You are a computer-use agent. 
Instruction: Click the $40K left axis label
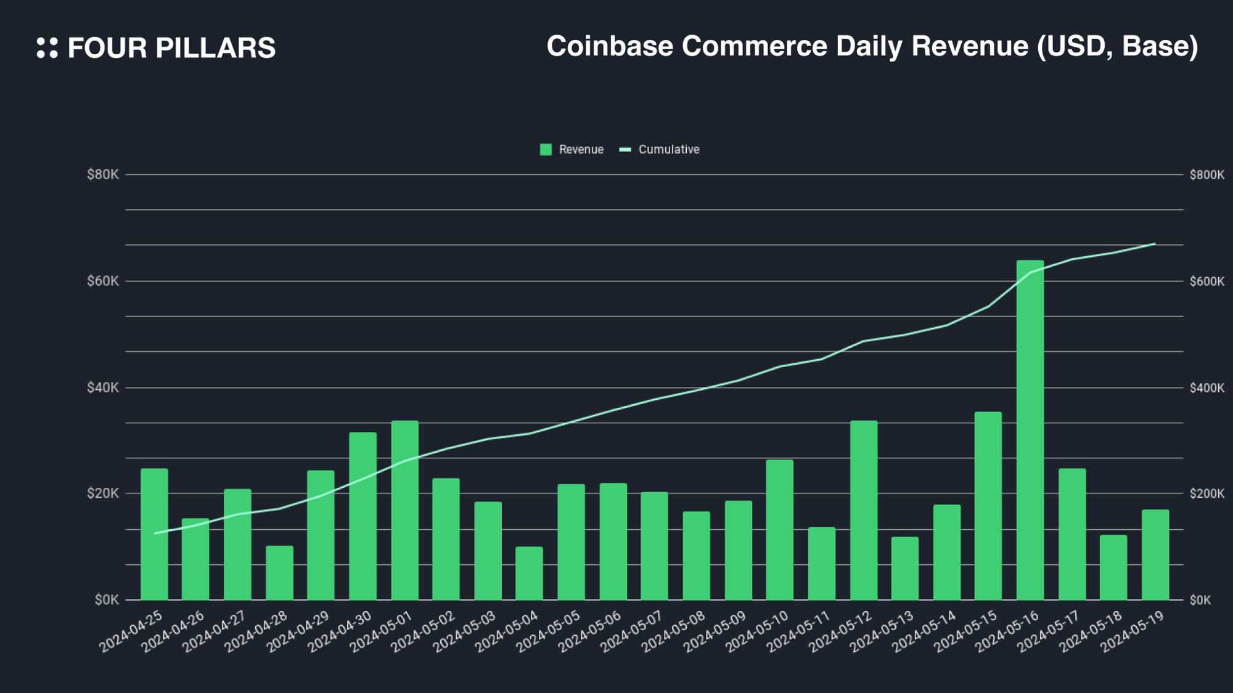(103, 388)
